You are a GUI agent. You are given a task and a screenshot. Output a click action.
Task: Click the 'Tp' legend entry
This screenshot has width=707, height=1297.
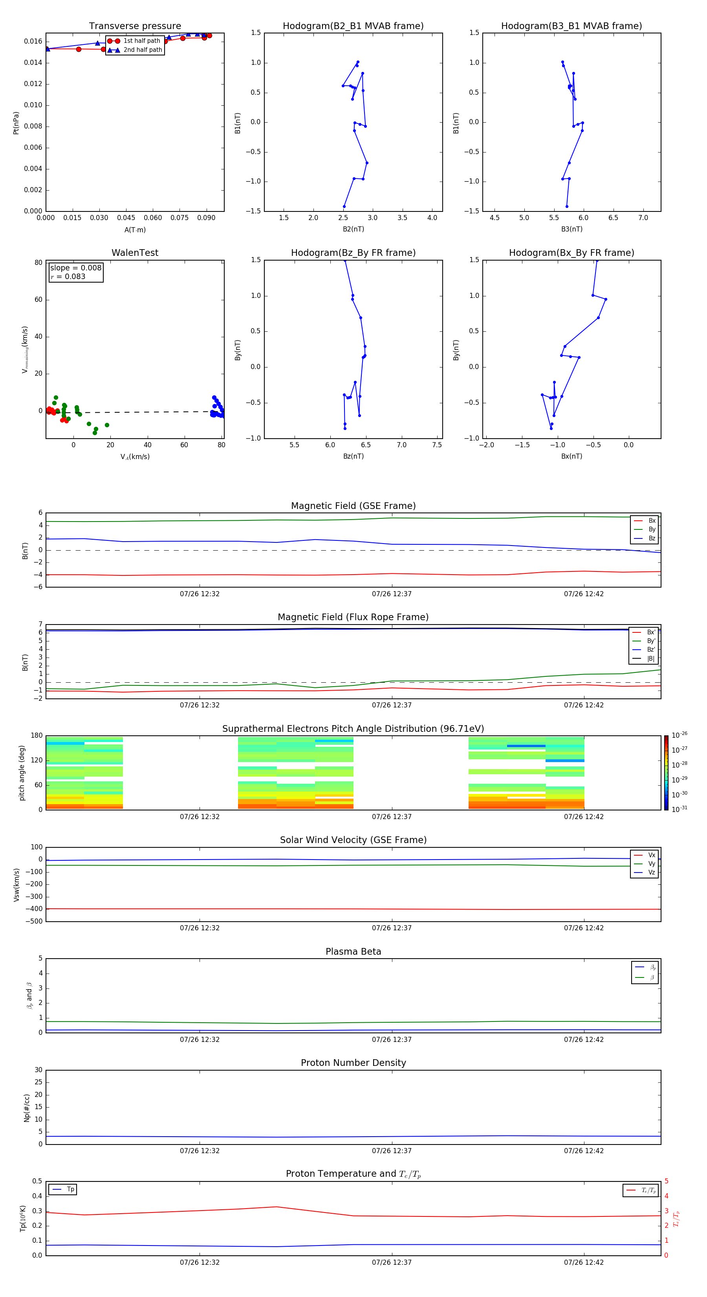pyautogui.click(x=63, y=1189)
